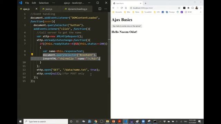
Task: Bookmark this page with the star icon
Action: pyautogui.click(x=179, y=8)
